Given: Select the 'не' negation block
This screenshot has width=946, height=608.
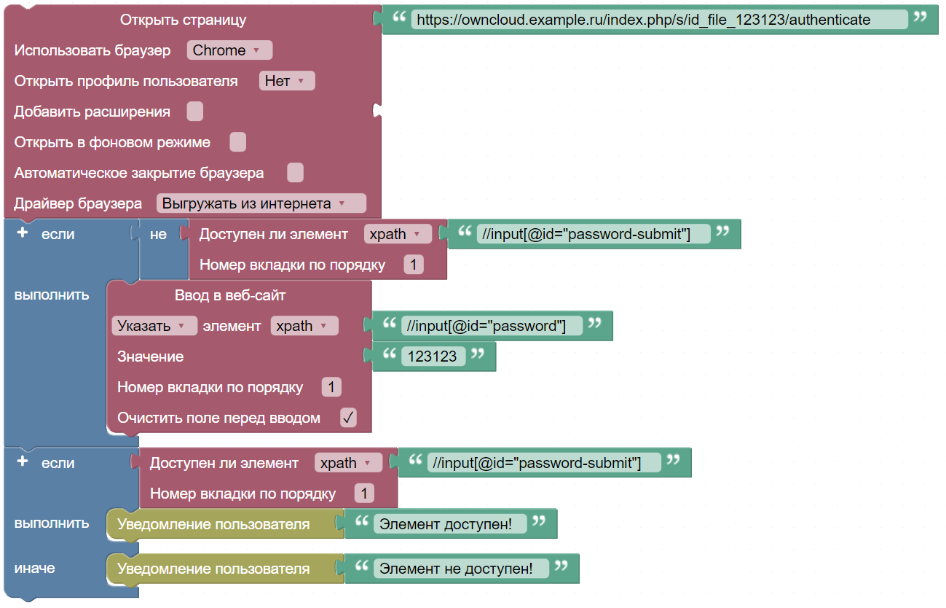Looking at the screenshot, I should point(159,234).
